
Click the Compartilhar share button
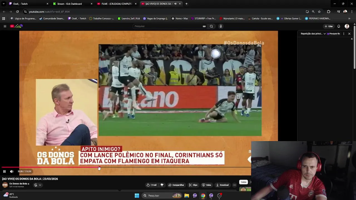tap(176, 185)
